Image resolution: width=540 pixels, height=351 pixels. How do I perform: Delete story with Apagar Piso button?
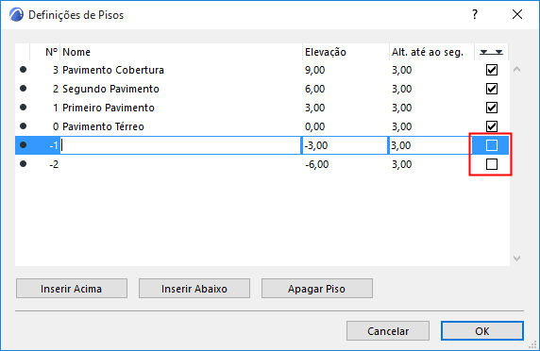click(317, 289)
